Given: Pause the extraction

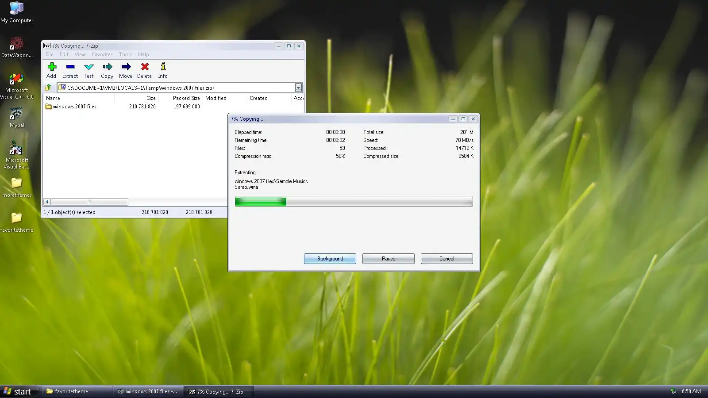Looking at the screenshot, I should pos(389,259).
